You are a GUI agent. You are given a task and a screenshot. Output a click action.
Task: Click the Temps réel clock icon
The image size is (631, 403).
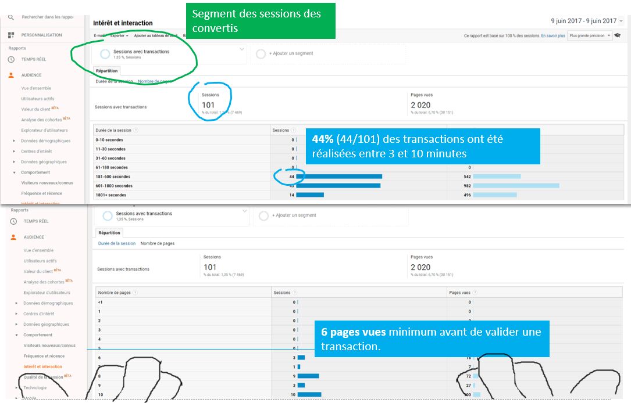[11, 59]
